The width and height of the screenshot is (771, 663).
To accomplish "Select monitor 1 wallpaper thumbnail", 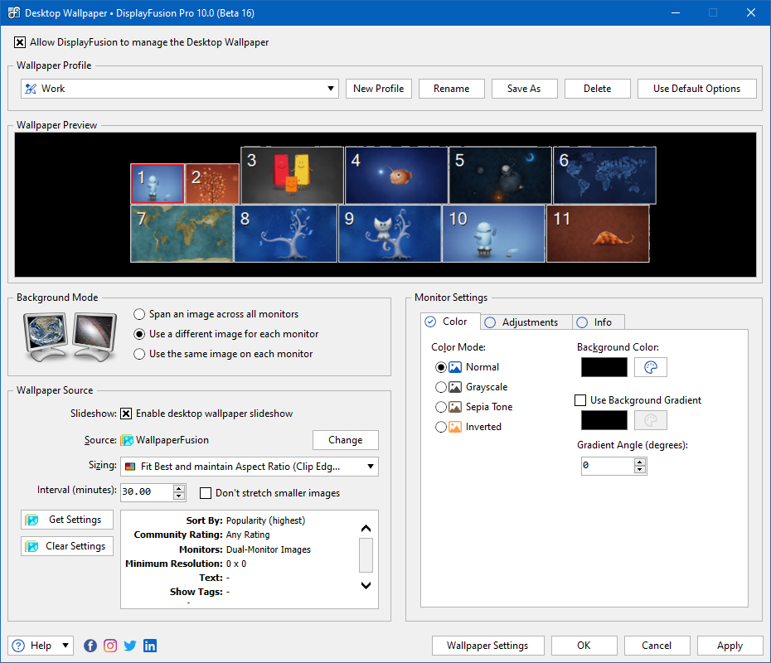I will click(158, 184).
